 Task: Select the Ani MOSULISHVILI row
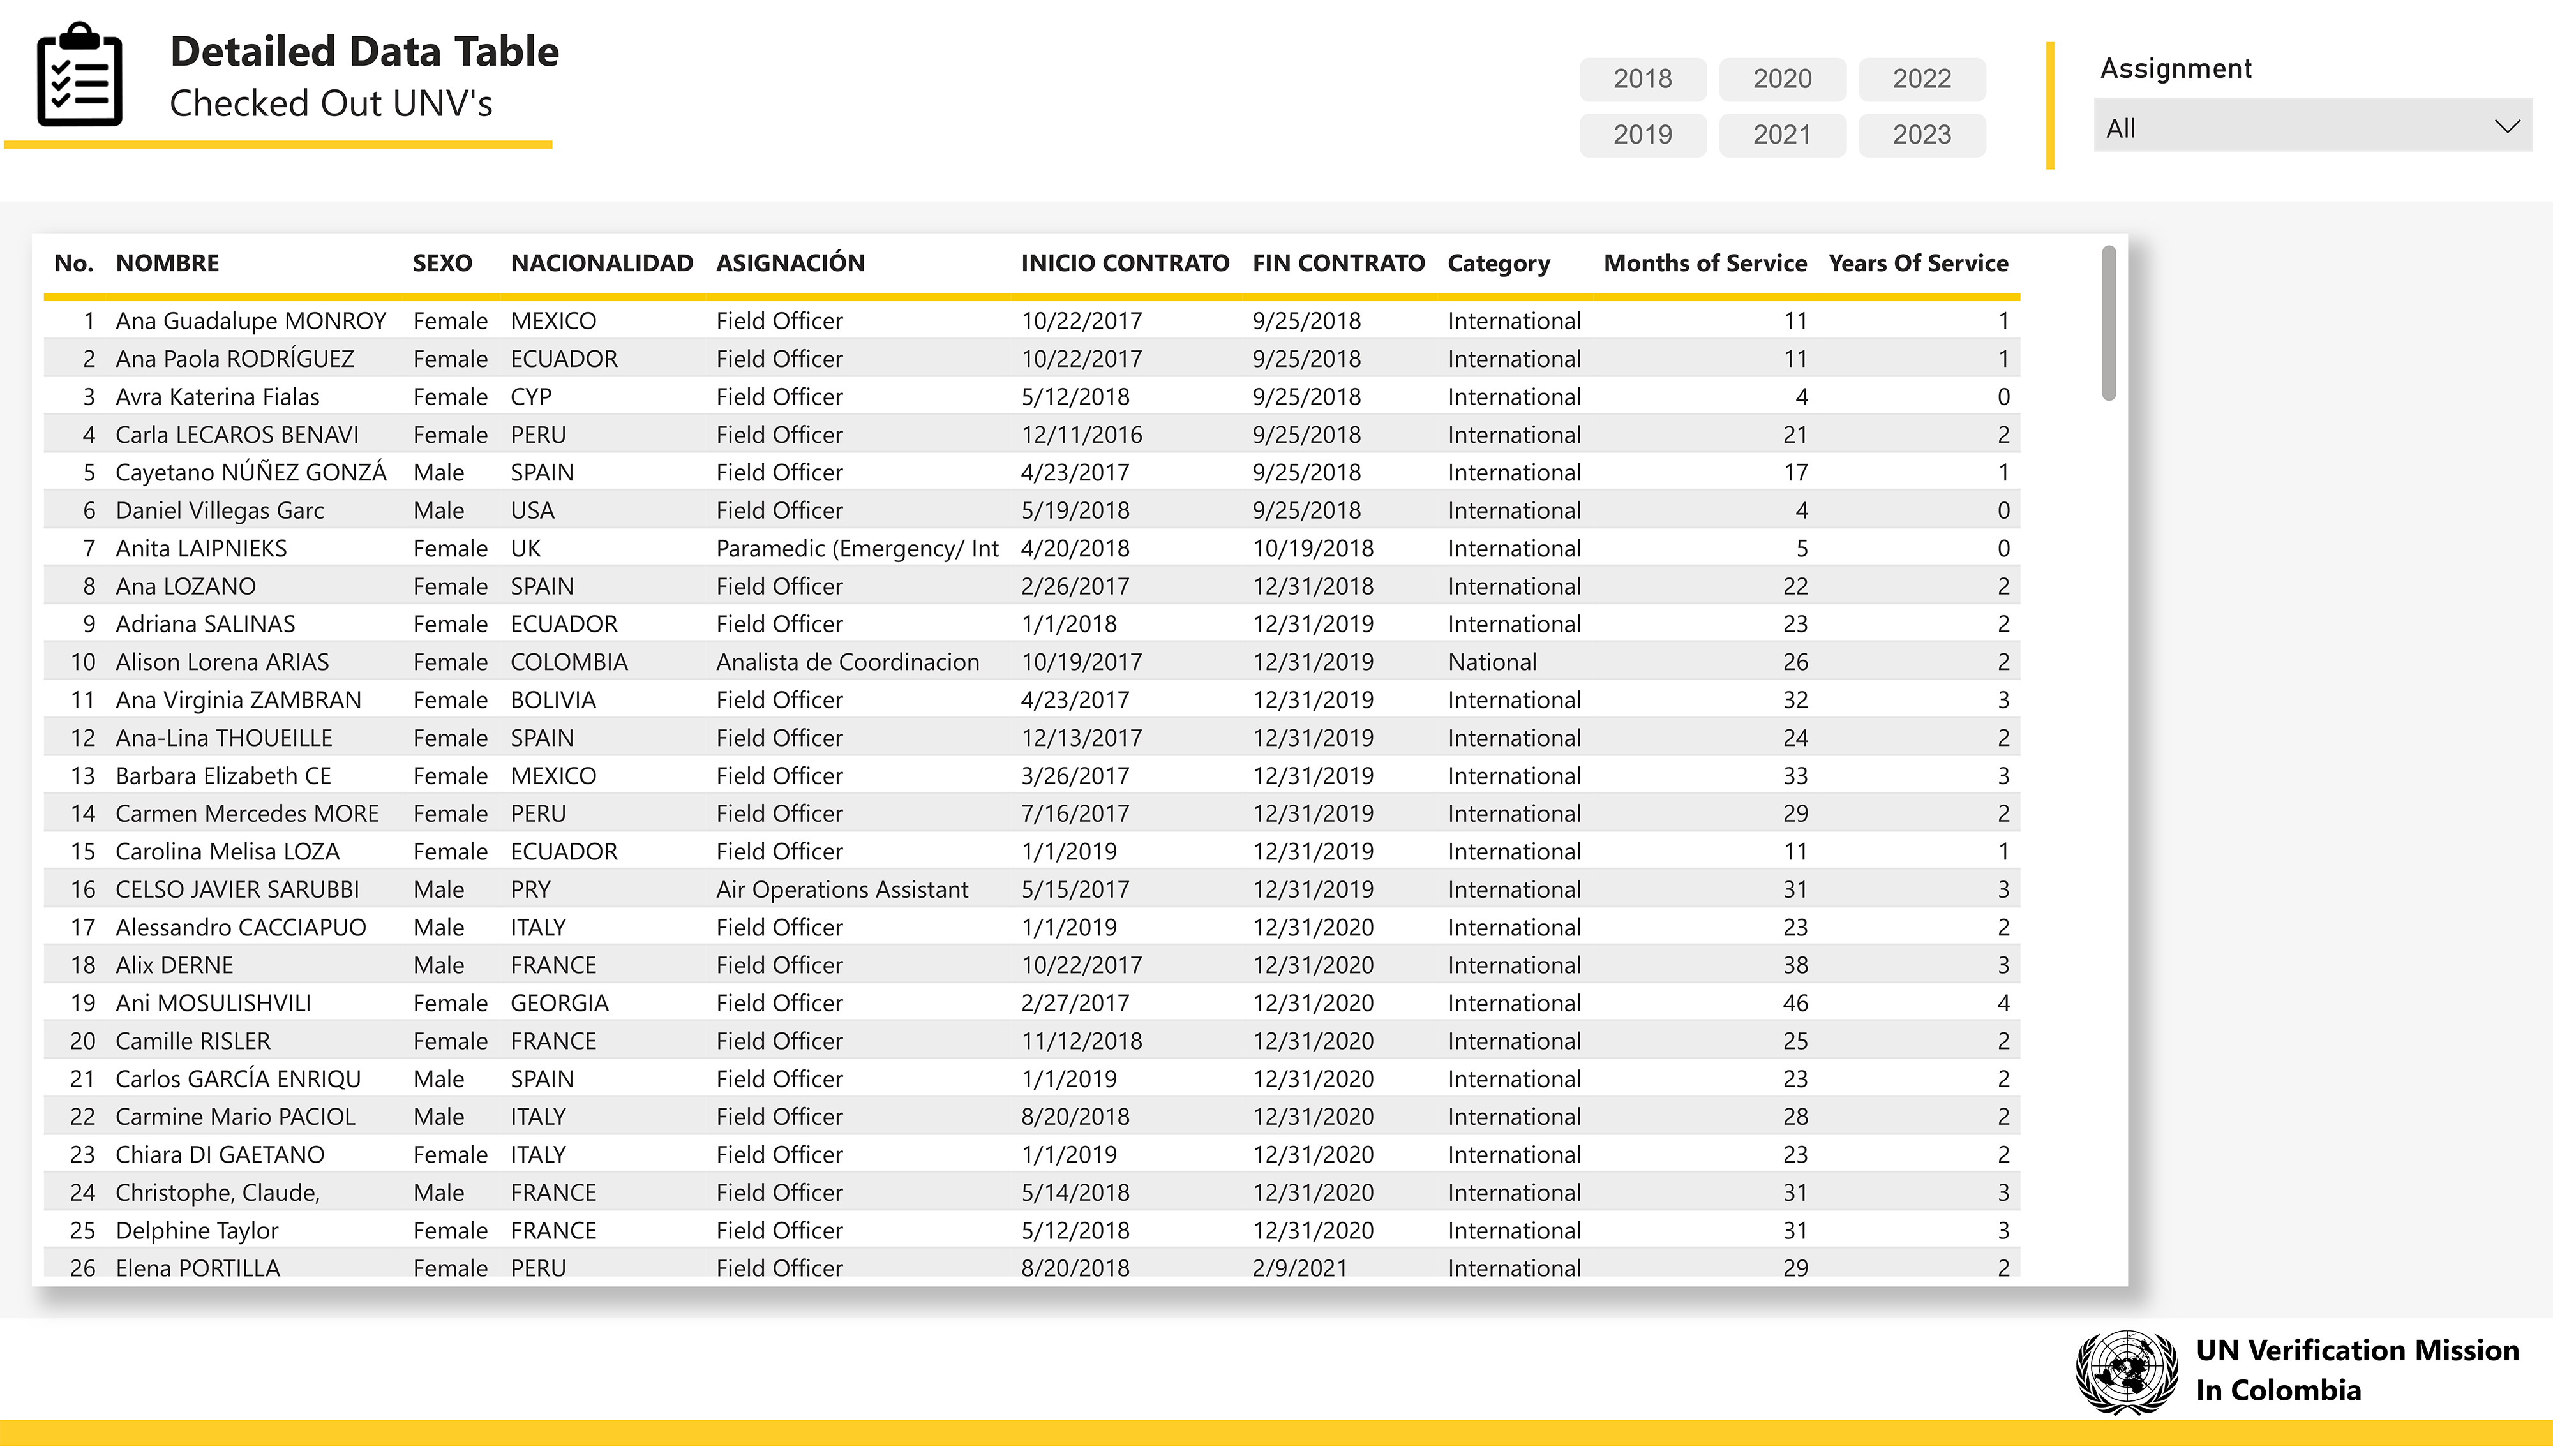tap(213, 1003)
